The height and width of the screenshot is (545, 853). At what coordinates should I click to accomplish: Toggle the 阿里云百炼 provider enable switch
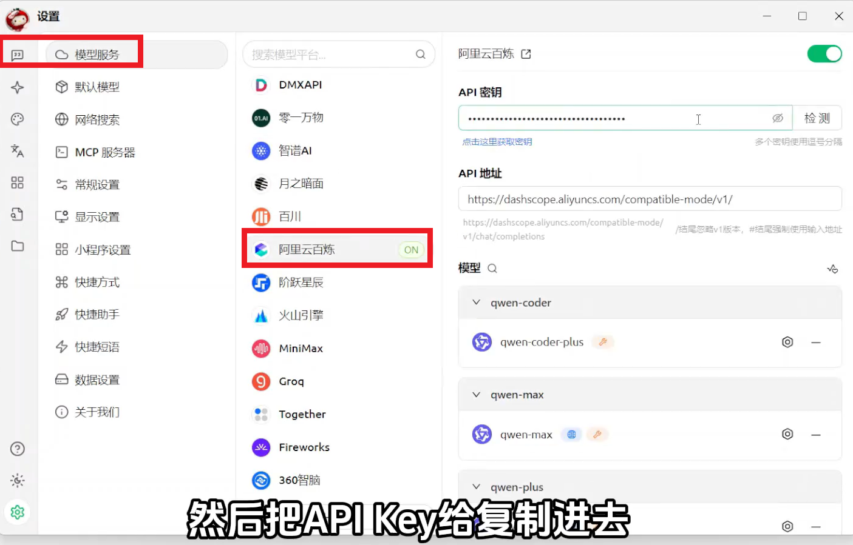click(x=824, y=54)
